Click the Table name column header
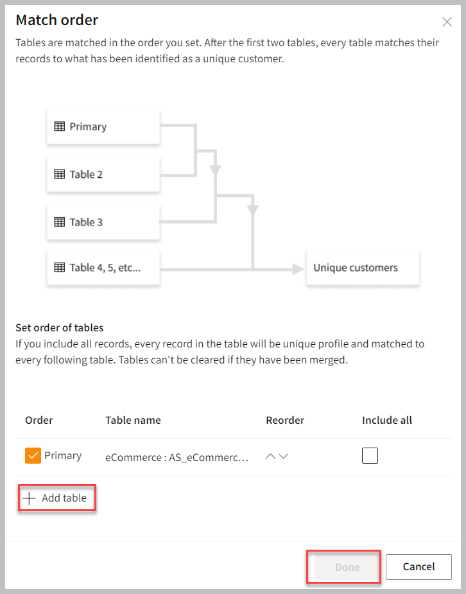The image size is (466, 594). click(x=133, y=420)
